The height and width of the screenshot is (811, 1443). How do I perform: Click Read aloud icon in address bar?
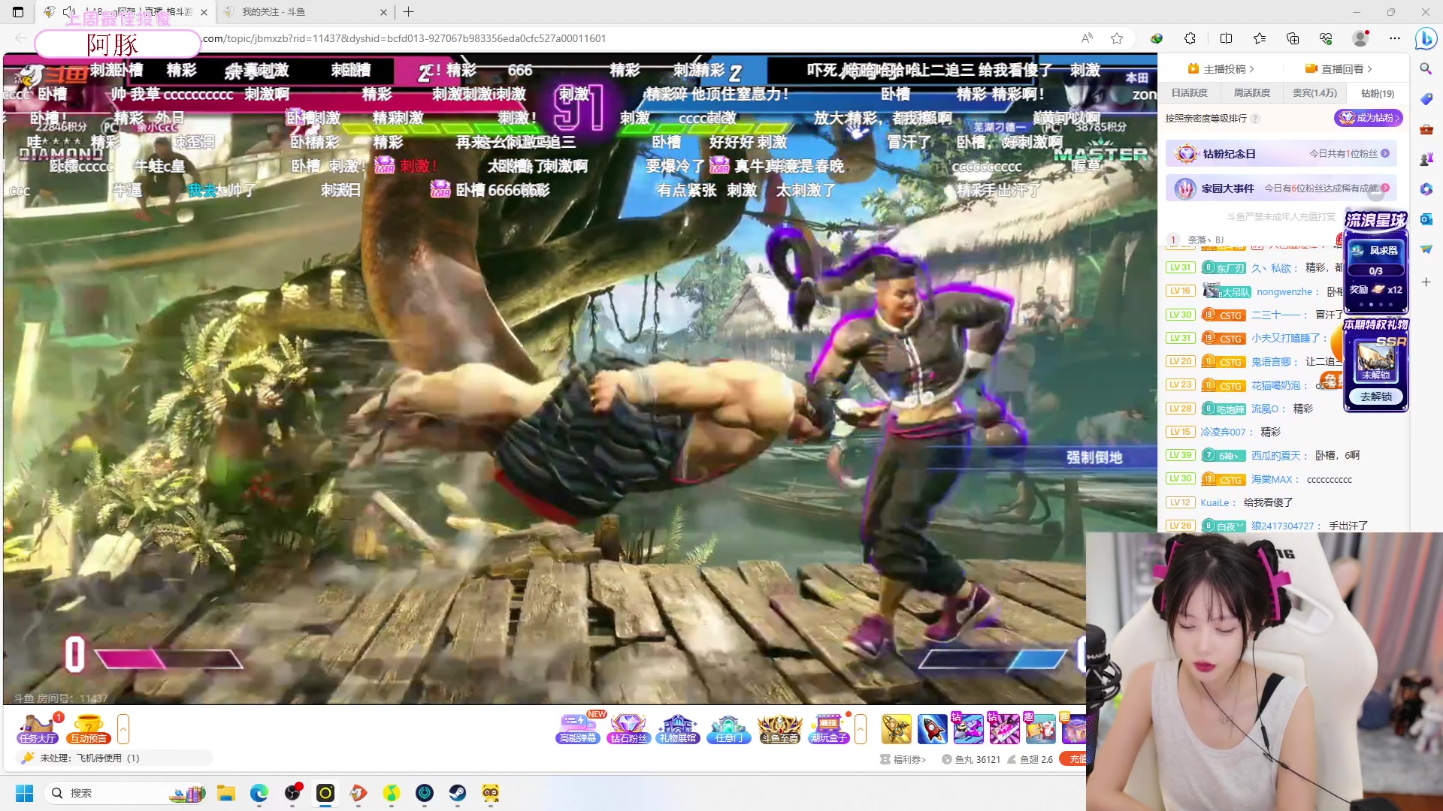[x=1087, y=38]
